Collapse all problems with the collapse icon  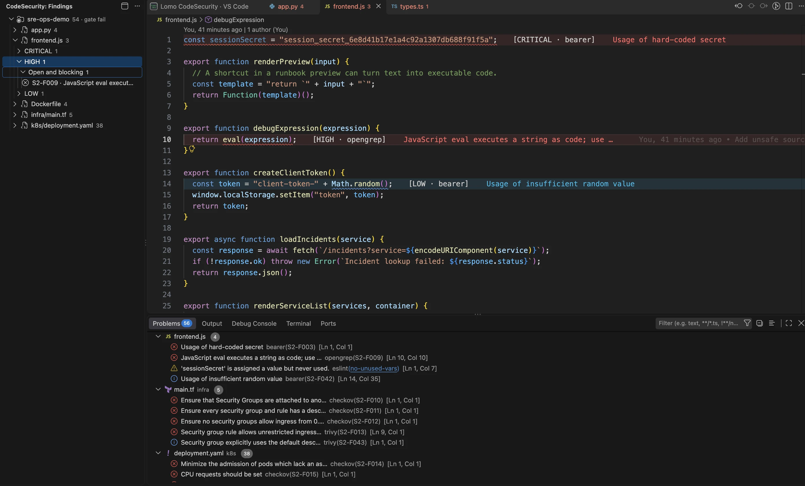pos(759,323)
